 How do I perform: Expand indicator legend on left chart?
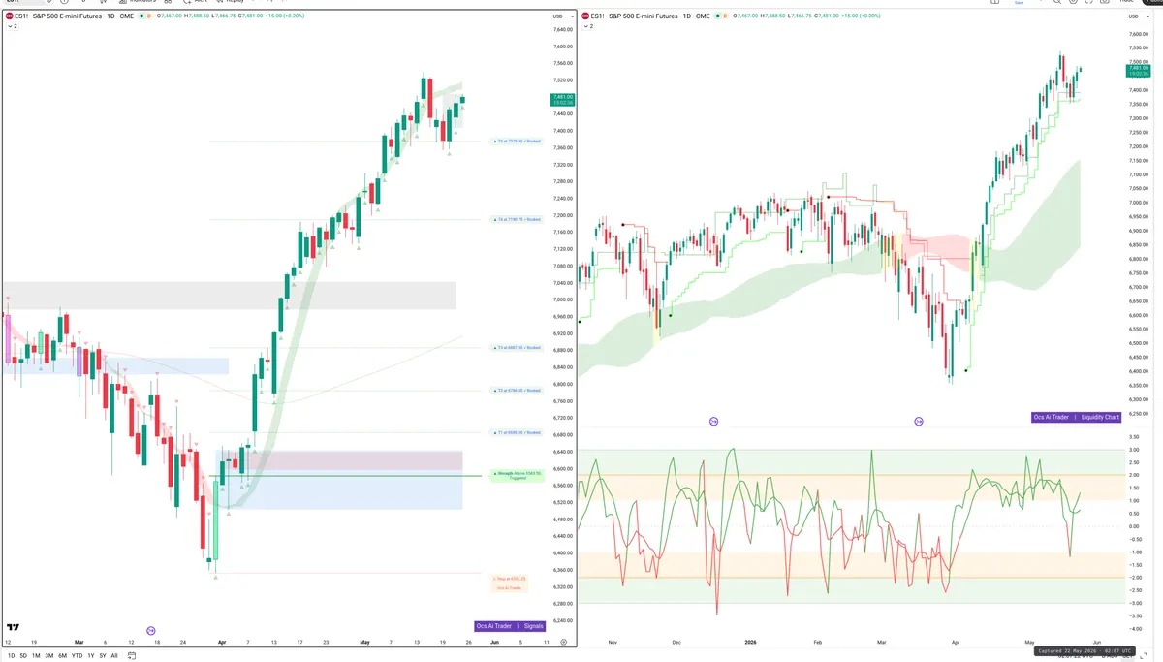(12, 26)
